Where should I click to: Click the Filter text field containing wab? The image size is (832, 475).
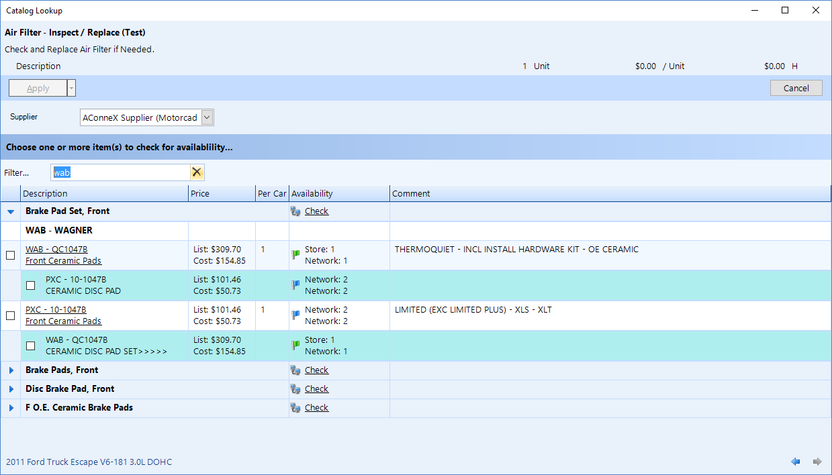(x=120, y=172)
